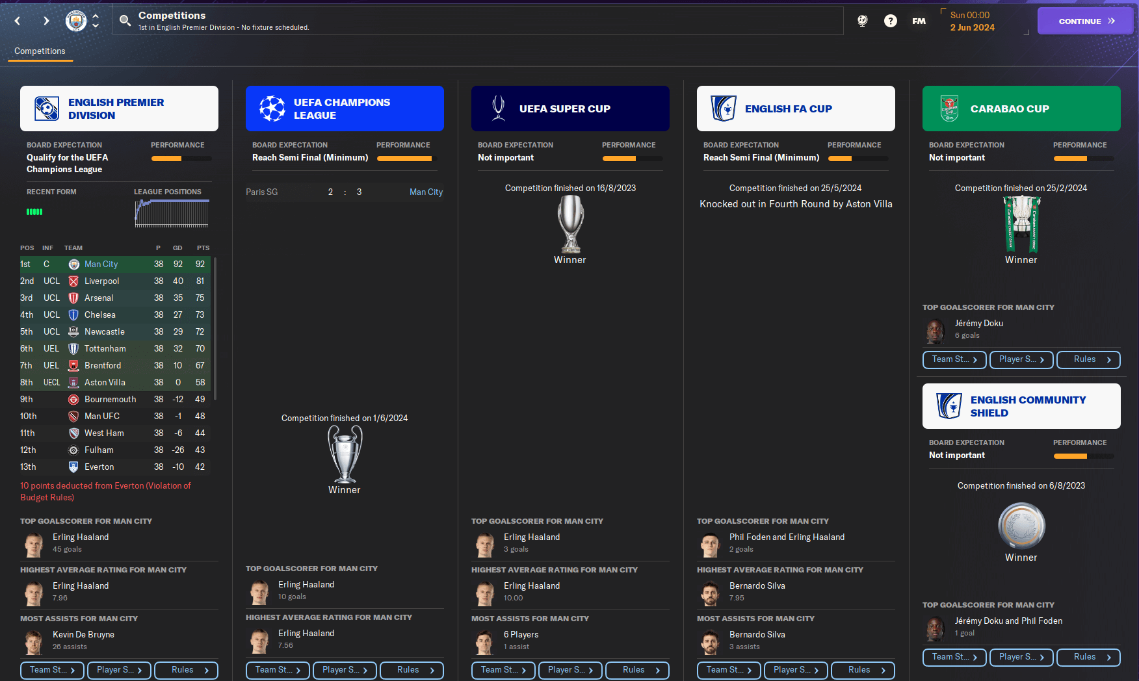Open the Man City club badge menu

[x=76, y=21]
